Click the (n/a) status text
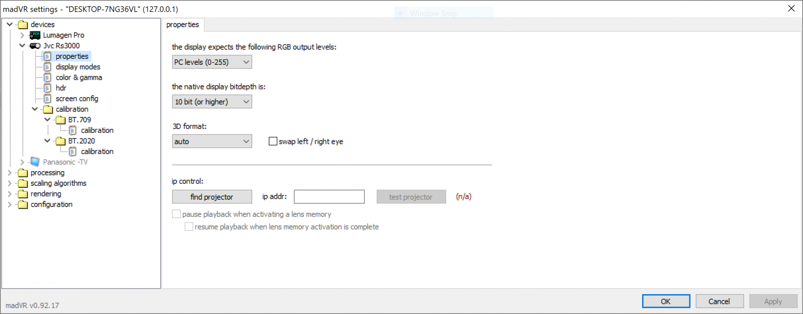 click(464, 197)
